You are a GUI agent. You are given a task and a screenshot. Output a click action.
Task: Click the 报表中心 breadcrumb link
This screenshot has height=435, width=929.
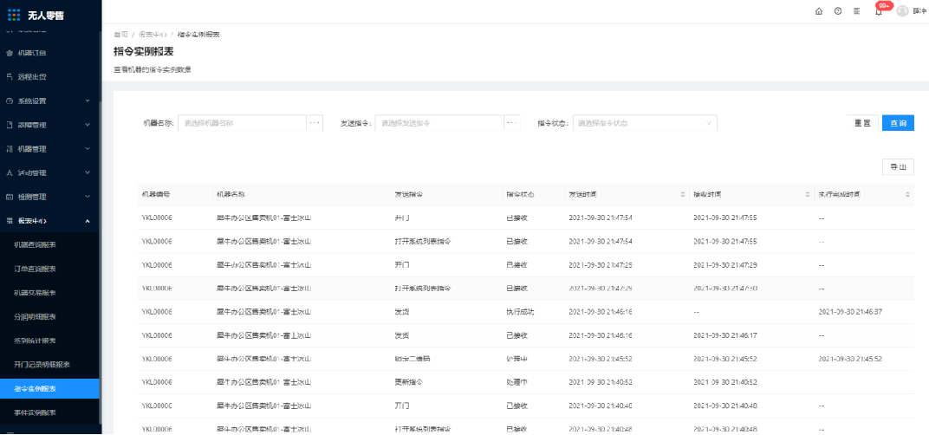153,35
